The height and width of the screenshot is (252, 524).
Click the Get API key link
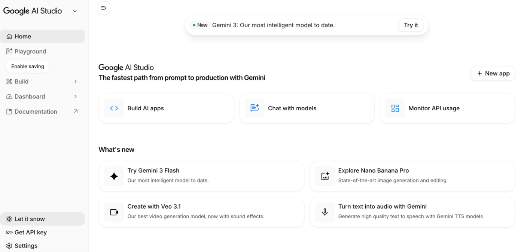(x=30, y=232)
